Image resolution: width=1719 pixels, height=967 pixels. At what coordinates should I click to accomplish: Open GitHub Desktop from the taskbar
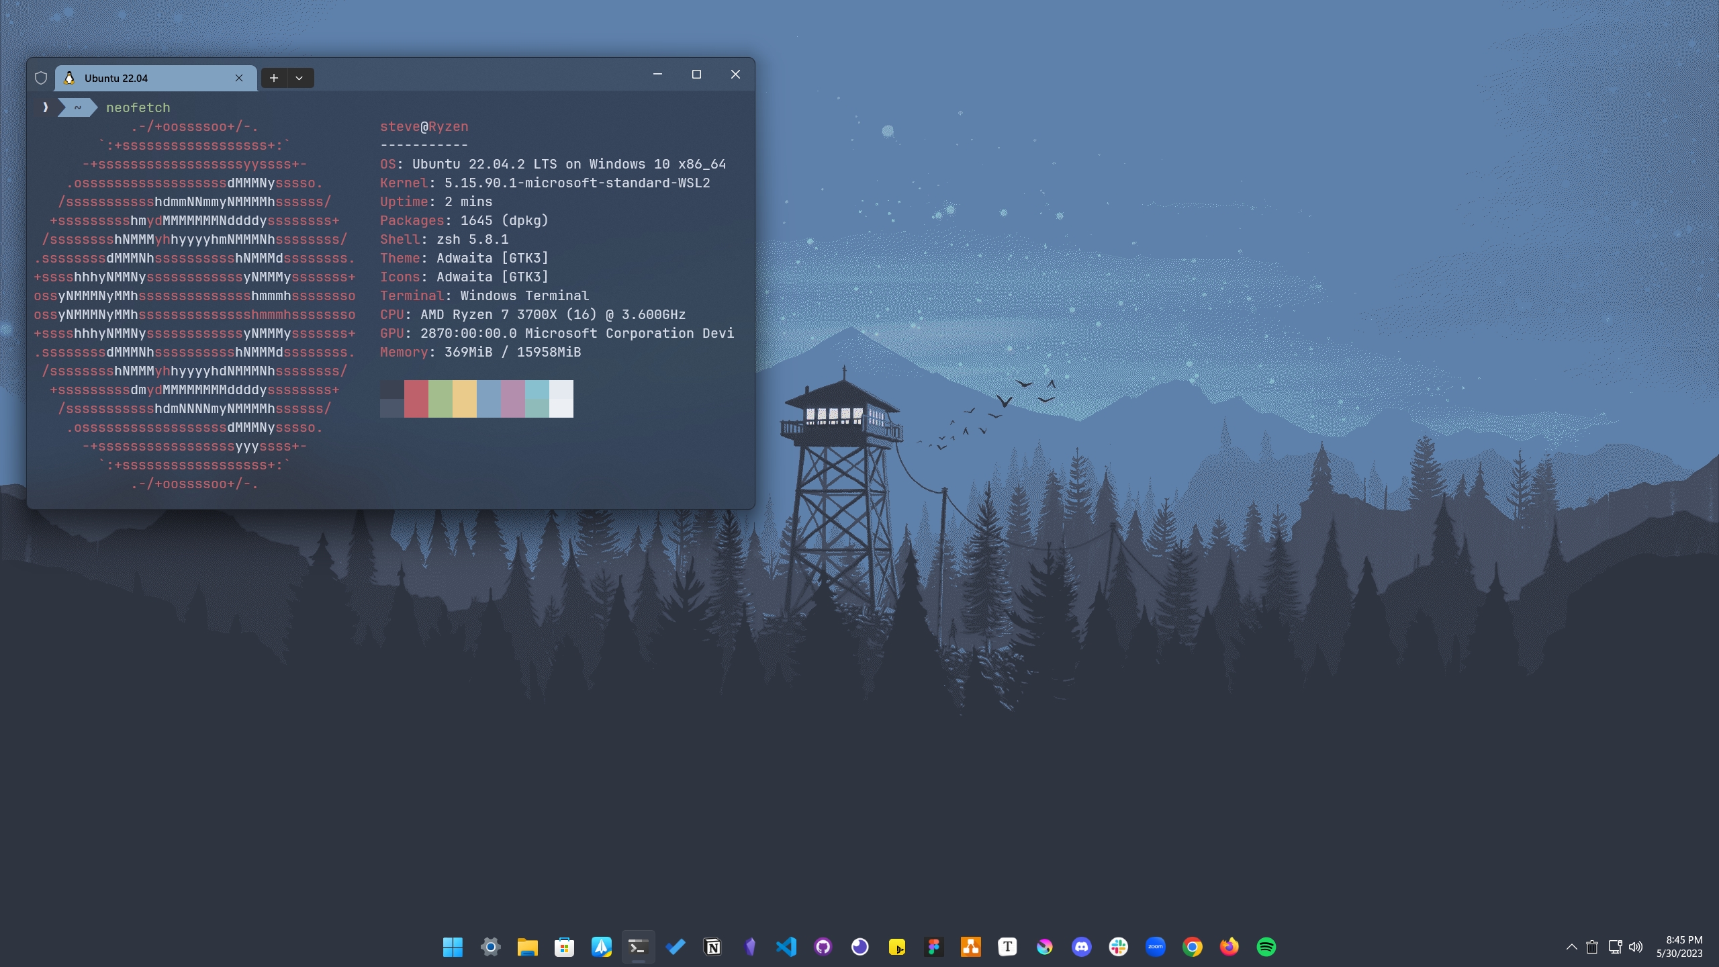click(x=823, y=947)
